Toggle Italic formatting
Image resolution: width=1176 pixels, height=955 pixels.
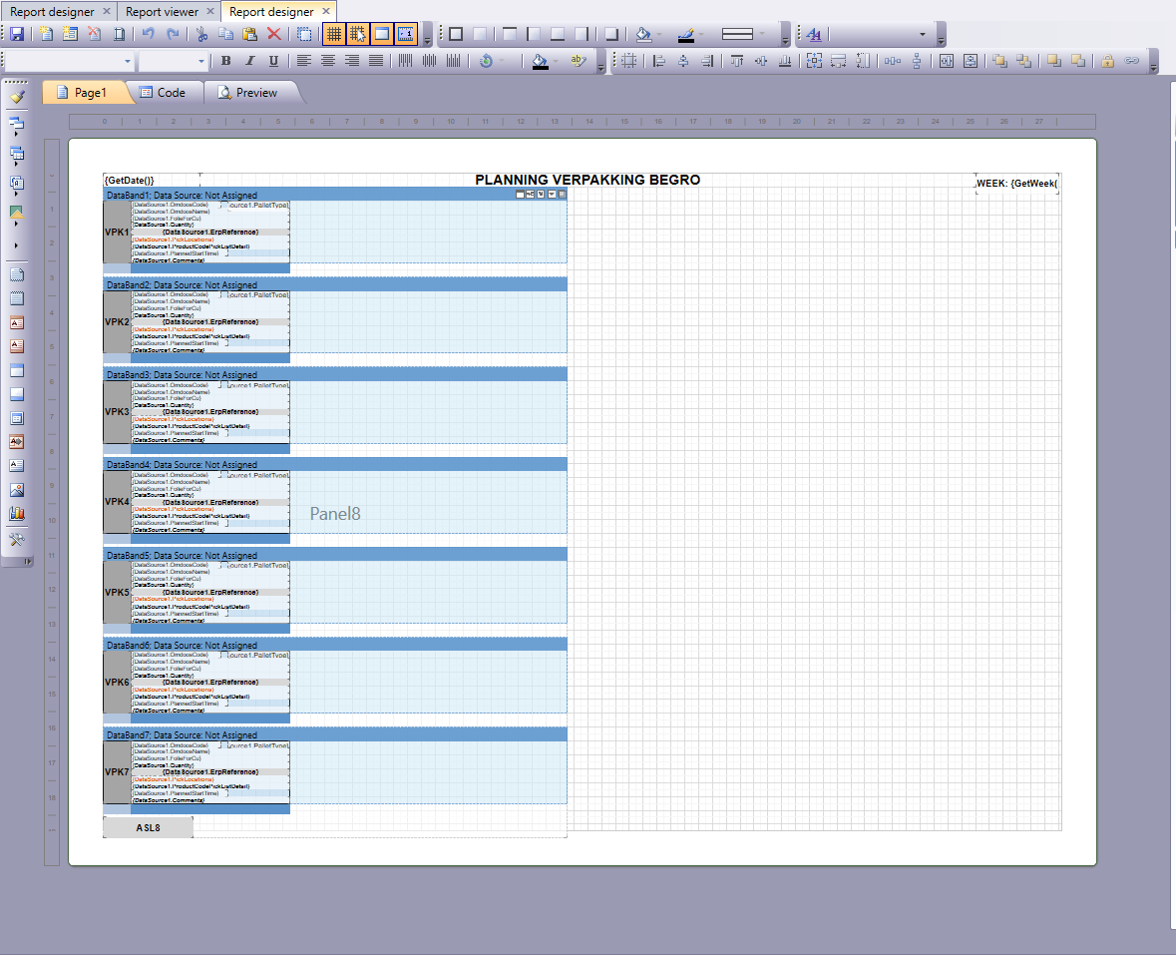tap(249, 61)
